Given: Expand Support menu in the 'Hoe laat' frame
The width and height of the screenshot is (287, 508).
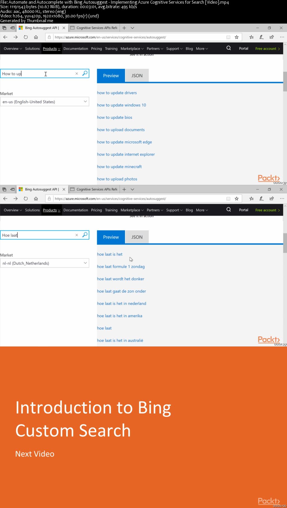Looking at the screenshot, I should (174, 210).
